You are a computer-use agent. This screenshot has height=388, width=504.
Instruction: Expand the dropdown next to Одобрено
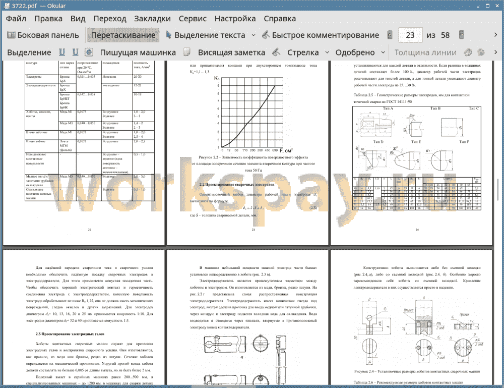(383, 52)
